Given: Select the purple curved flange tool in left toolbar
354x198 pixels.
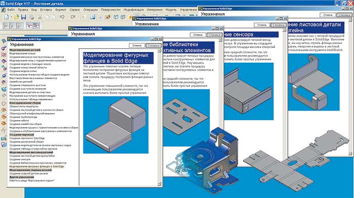Looking at the screenshot, I should 4,48.
